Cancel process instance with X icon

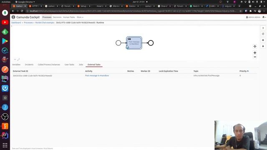pos(263,28)
